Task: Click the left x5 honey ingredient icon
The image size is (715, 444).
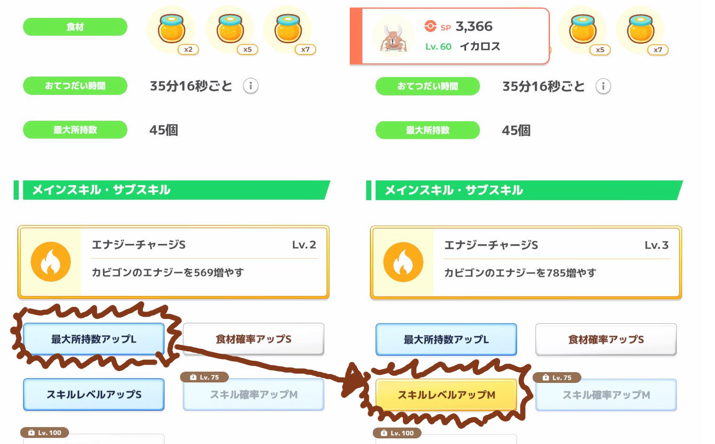Action: click(x=230, y=29)
